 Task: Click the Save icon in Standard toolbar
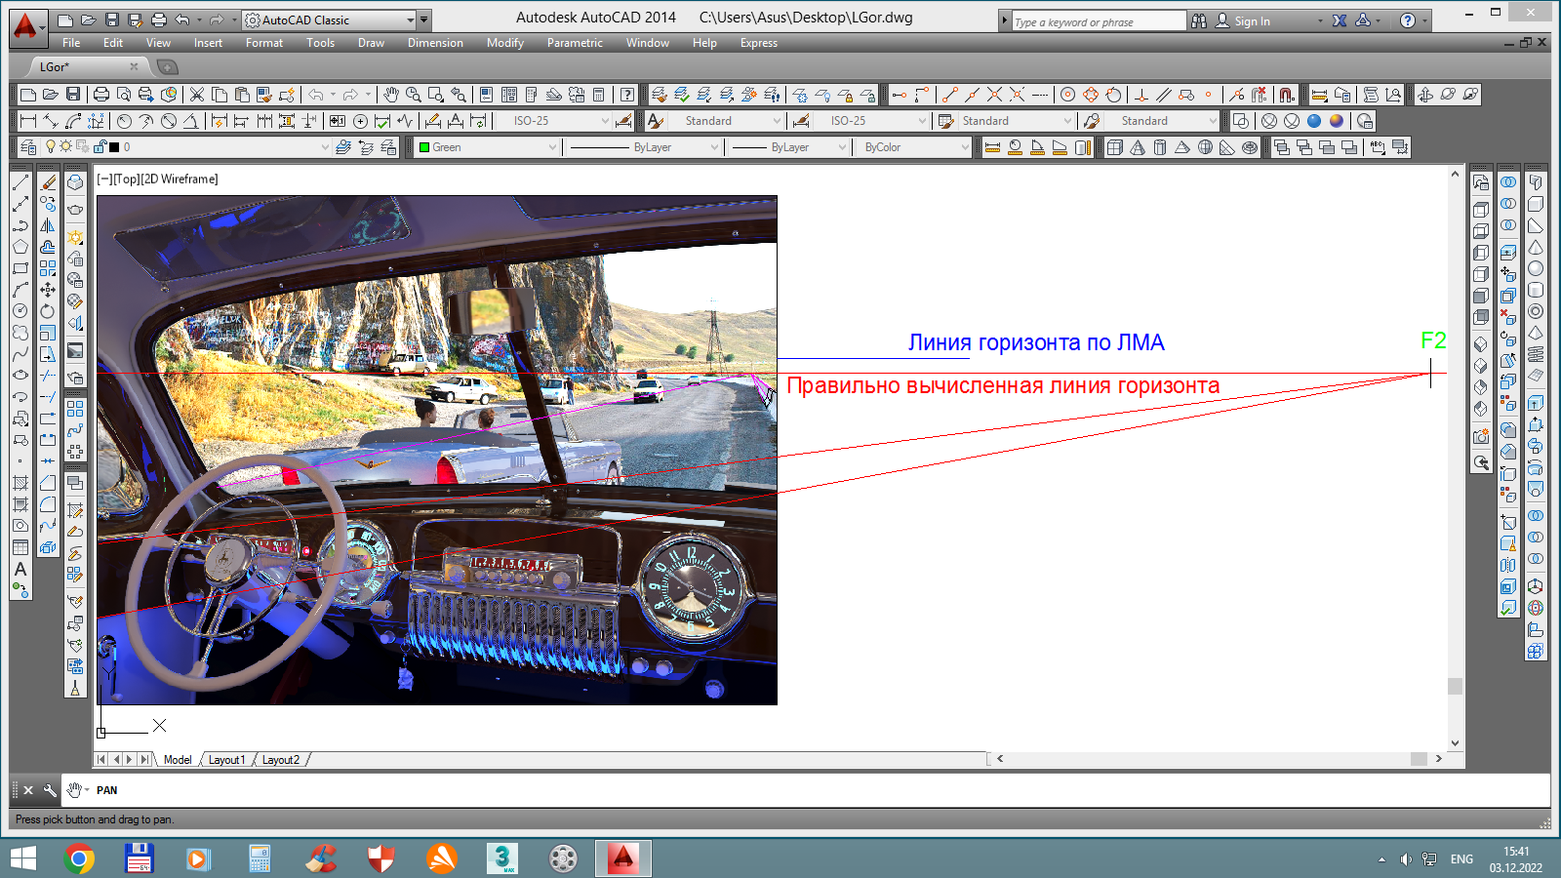pos(73,95)
